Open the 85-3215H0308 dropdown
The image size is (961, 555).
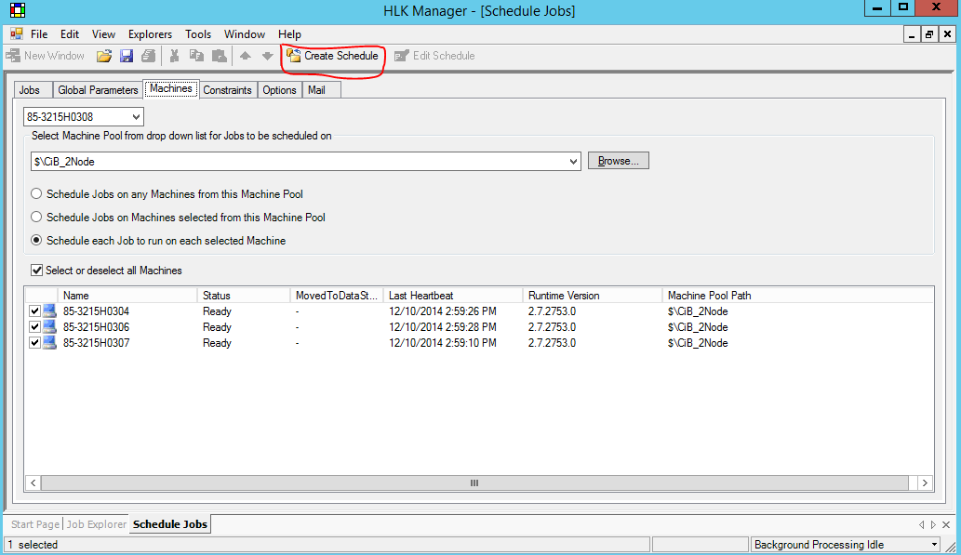(x=136, y=117)
